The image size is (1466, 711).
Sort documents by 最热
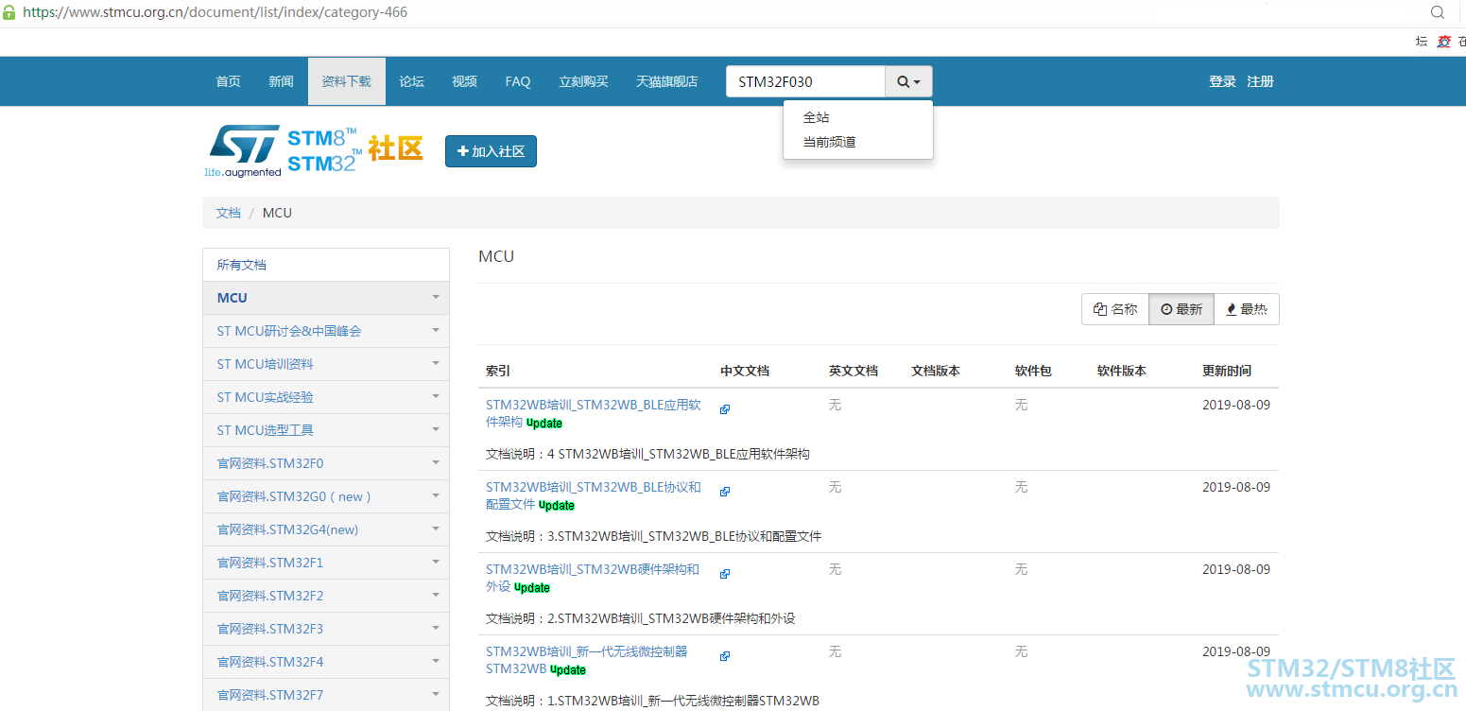[x=1247, y=309]
